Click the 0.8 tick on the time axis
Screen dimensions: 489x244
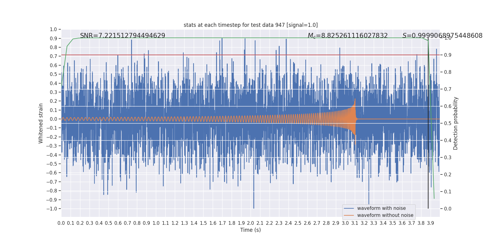point(137,223)
